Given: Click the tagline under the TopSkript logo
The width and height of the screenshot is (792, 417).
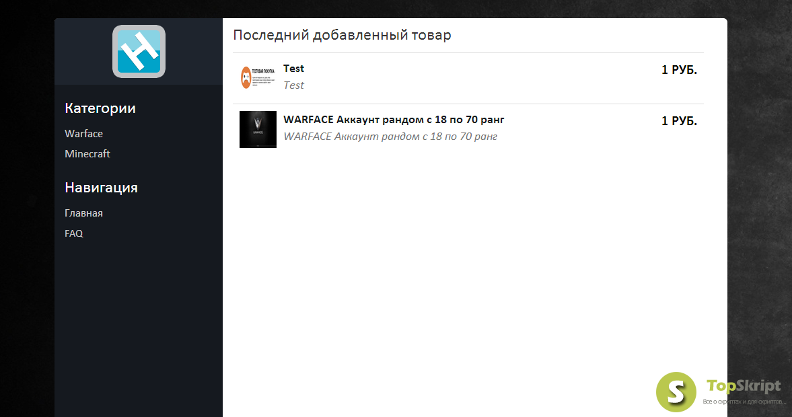Looking at the screenshot, I should pos(744,402).
